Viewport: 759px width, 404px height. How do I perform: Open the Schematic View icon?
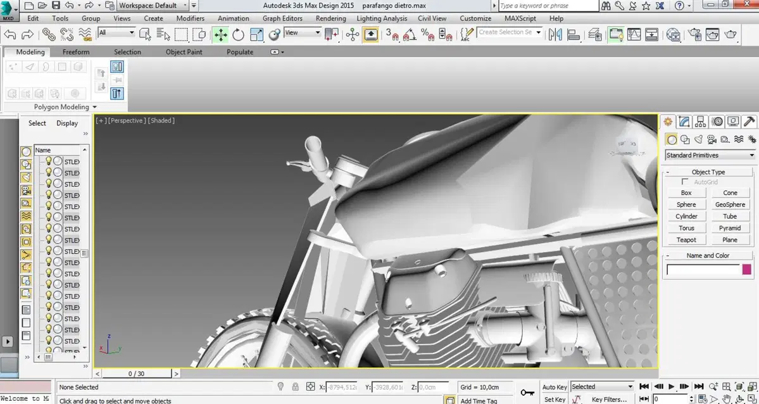tap(652, 34)
